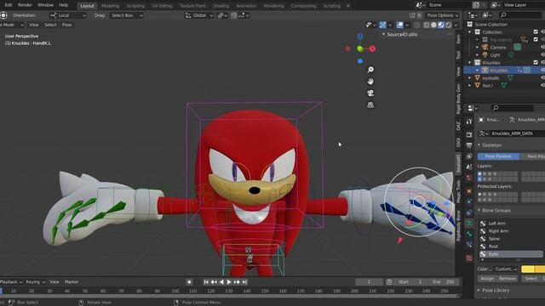The image size is (545, 306).
Task: Play the animation in timeline
Action: 229,282
